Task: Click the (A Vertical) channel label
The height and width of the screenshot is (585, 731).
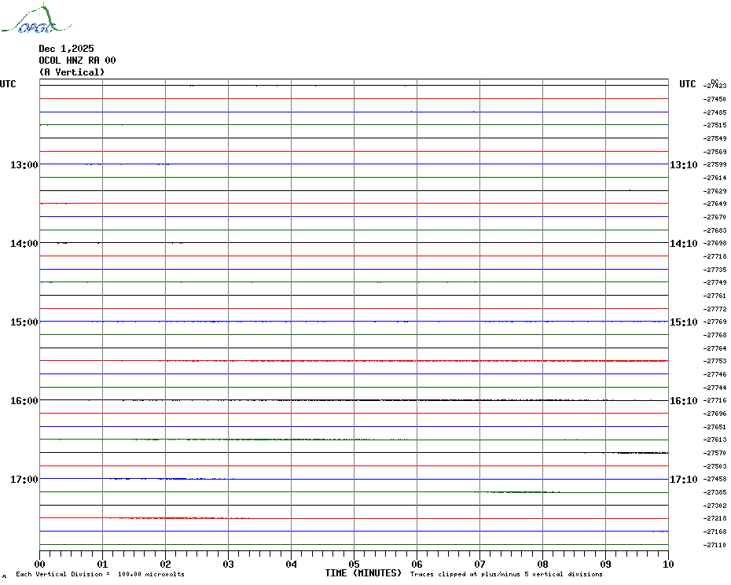Action: click(x=72, y=72)
